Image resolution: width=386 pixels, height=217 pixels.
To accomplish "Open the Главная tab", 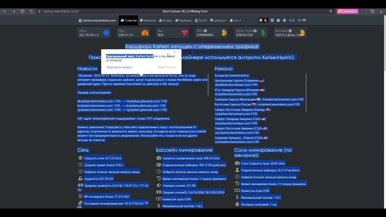I will coord(128,20).
